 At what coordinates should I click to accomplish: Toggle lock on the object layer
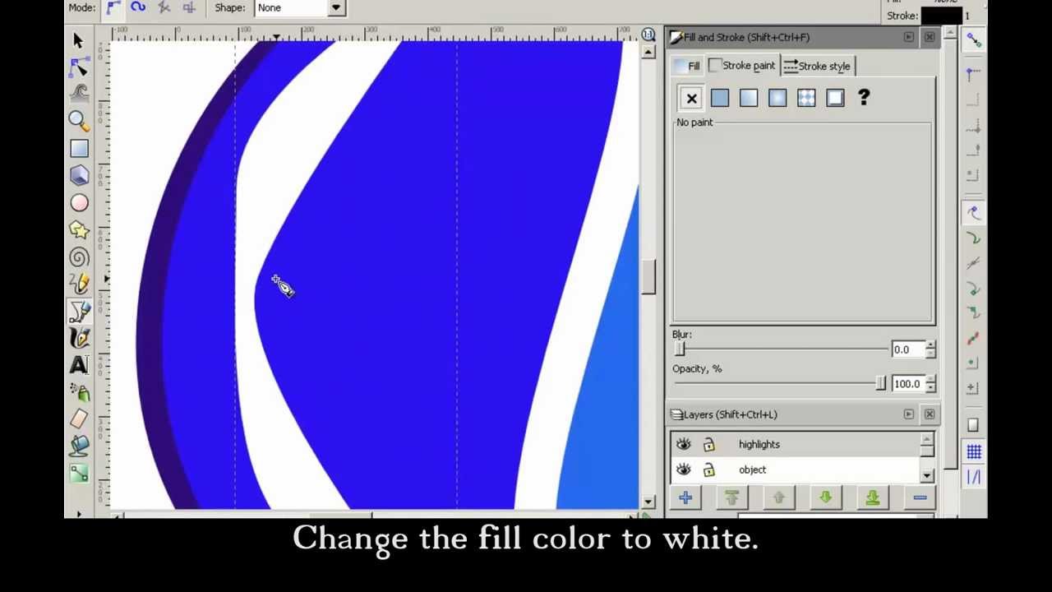pyautogui.click(x=708, y=469)
